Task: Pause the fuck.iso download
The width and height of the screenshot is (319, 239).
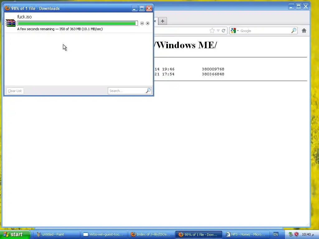Action: (142, 23)
